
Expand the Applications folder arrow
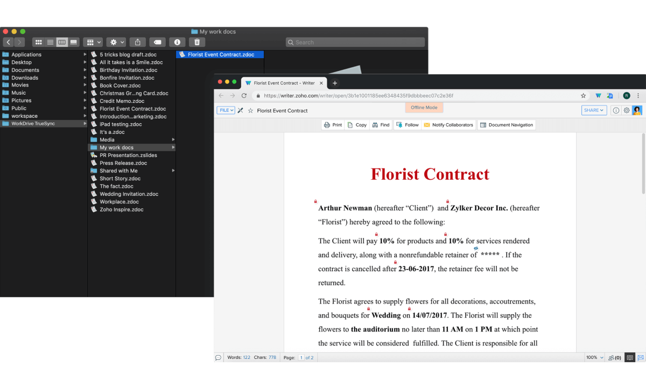(x=85, y=54)
